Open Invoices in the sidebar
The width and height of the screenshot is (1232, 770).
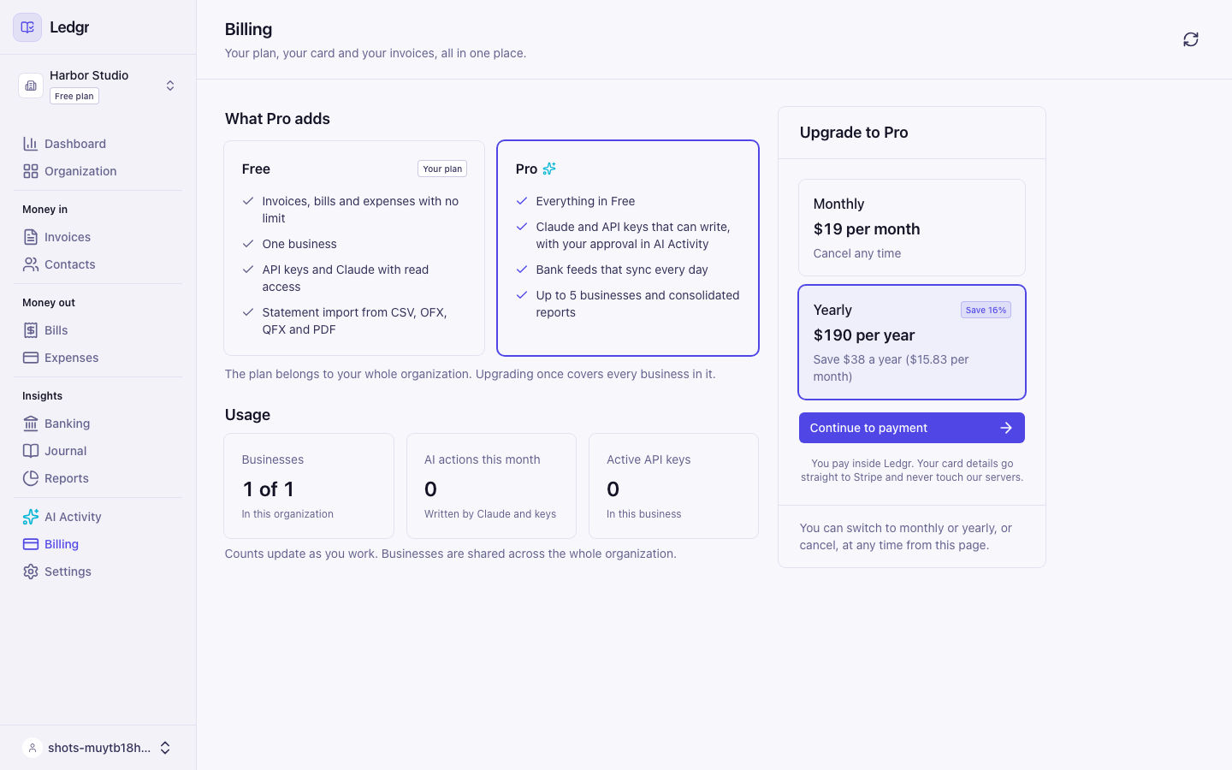click(x=98, y=237)
